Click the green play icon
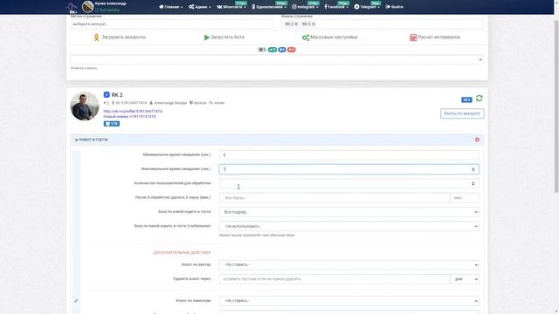The image size is (559, 314). 206,38
